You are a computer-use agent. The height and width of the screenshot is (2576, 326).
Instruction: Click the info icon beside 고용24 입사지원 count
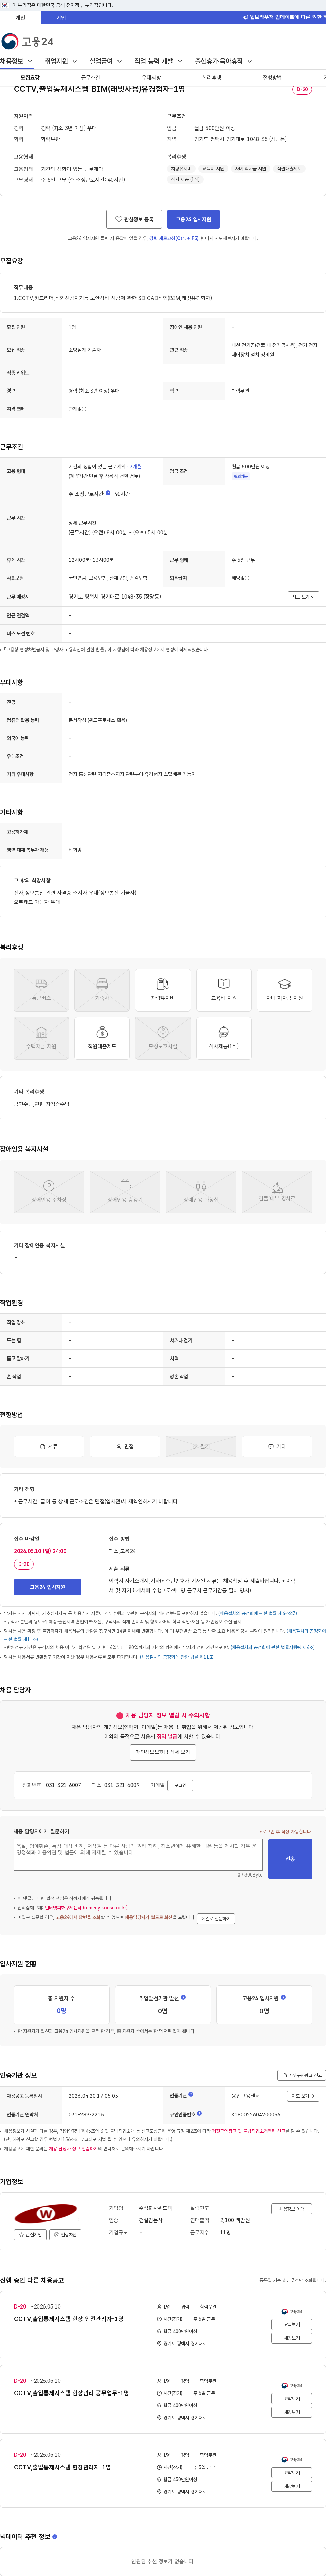tap(283, 1997)
